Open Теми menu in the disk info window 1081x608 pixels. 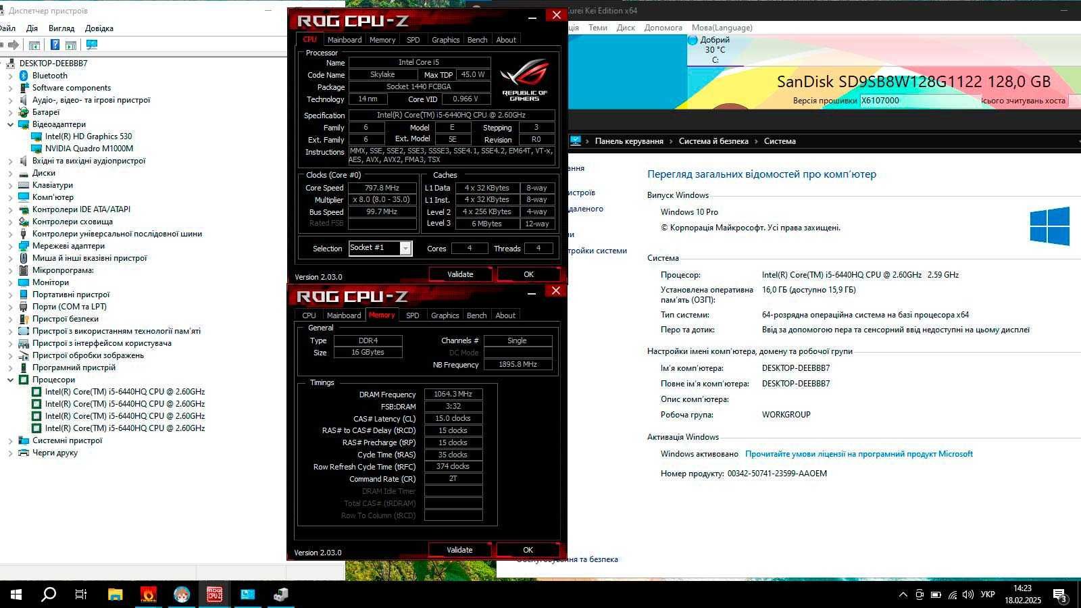[597, 28]
